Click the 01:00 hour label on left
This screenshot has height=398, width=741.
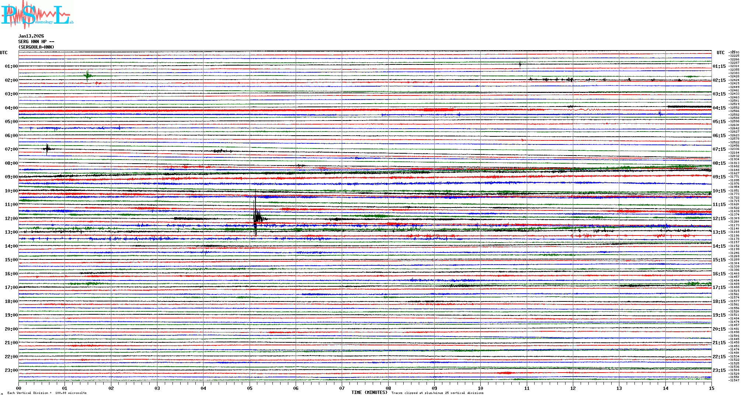11,66
